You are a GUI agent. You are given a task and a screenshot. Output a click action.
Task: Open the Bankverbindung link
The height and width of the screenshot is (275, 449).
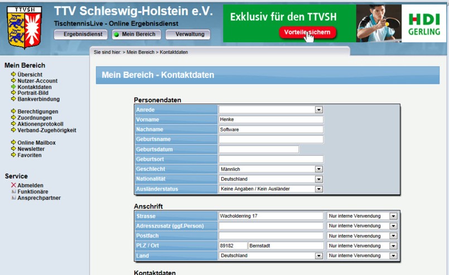coord(38,99)
